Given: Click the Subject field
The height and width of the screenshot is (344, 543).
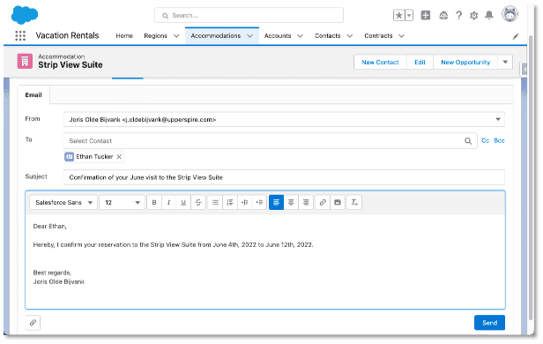Looking at the screenshot, I should (x=284, y=177).
